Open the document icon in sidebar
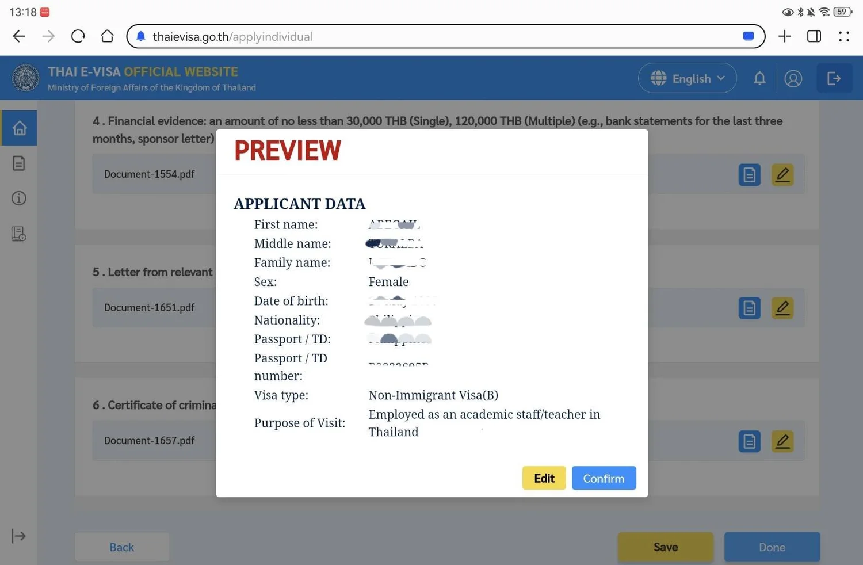 pos(19,163)
